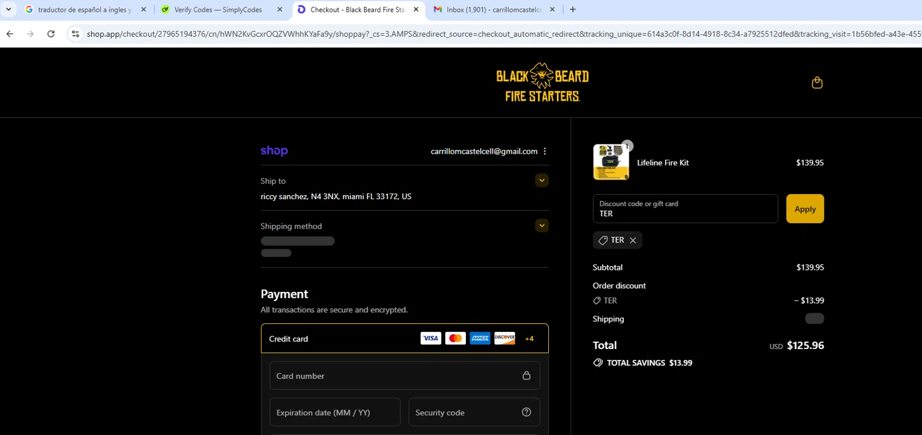This screenshot has width=922, height=435.
Task: Click the discount amount – $13.99
Action: (x=809, y=300)
